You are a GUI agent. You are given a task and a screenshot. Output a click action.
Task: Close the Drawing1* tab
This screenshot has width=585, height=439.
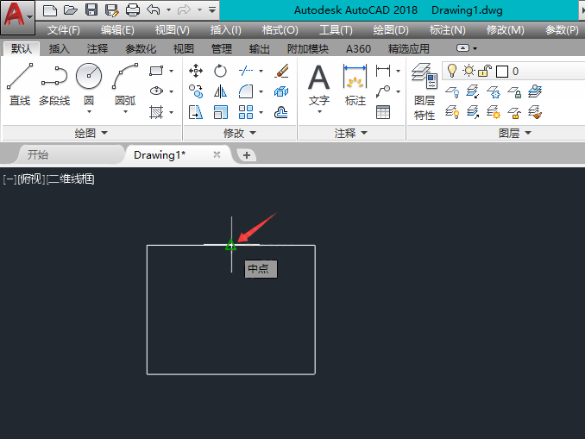tap(217, 154)
